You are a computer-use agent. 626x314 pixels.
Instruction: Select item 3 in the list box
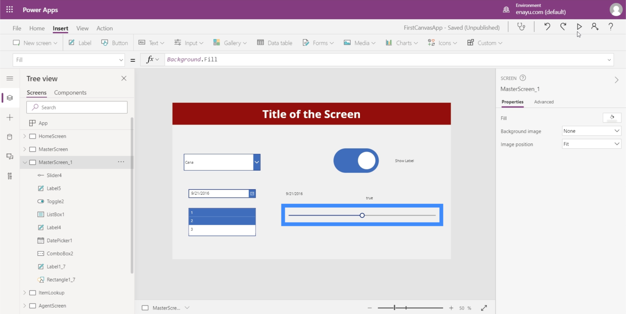pyautogui.click(x=222, y=230)
